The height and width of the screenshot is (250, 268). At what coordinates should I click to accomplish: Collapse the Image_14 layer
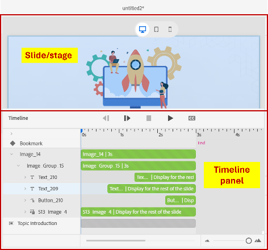pos(11,154)
